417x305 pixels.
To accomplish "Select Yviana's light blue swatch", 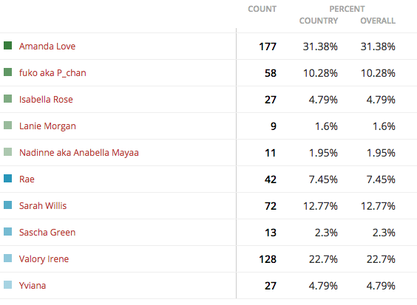I will 7,284.
